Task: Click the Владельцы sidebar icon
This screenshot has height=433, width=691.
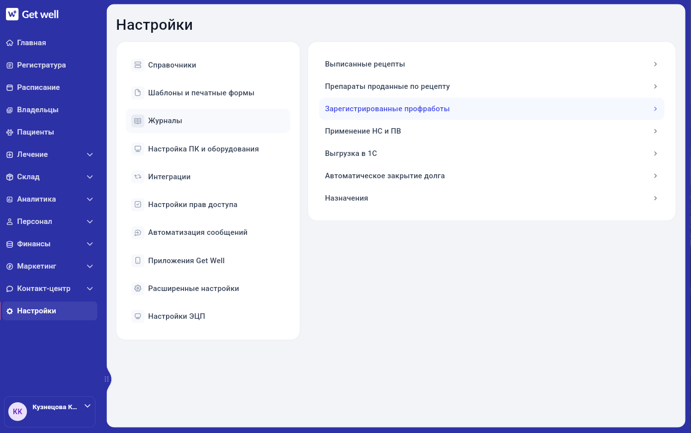Action: click(x=9, y=110)
